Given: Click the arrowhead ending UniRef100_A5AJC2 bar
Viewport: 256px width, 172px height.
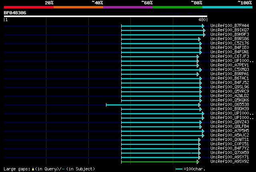Looking at the screenshot, I should (203, 136).
